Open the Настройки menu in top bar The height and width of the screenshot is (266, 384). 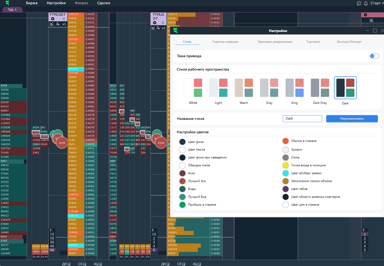click(x=56, y=3)
